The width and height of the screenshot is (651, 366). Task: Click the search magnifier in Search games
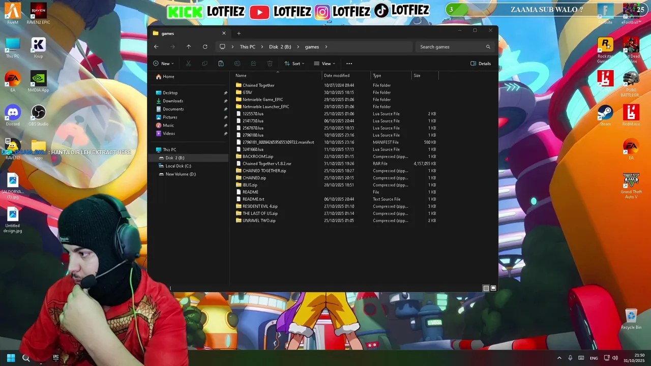(488, 47)
